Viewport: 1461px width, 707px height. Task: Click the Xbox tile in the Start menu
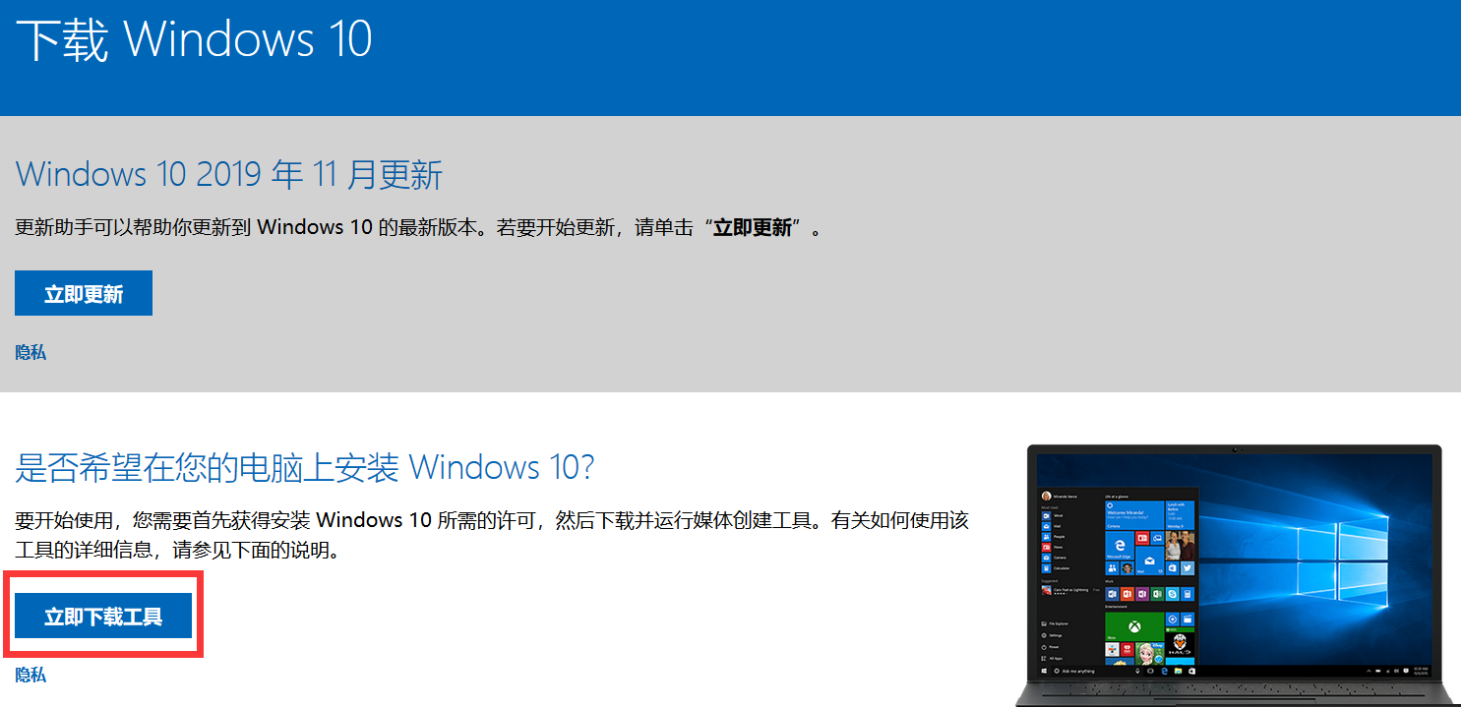[1134, 625]
